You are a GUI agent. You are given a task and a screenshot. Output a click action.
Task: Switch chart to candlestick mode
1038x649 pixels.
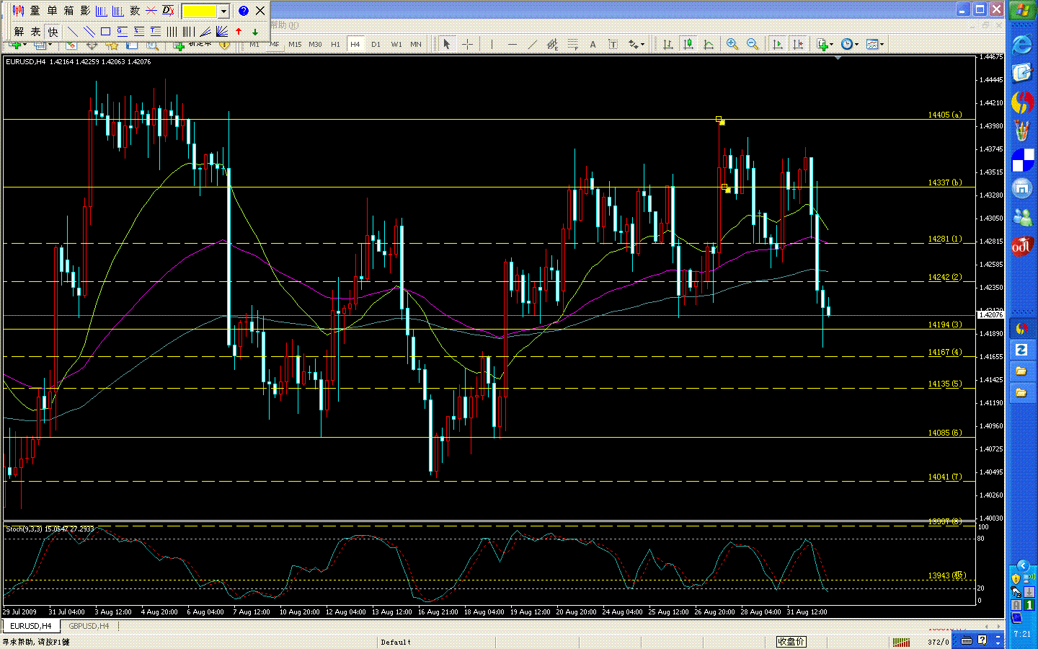coord(688,44)
